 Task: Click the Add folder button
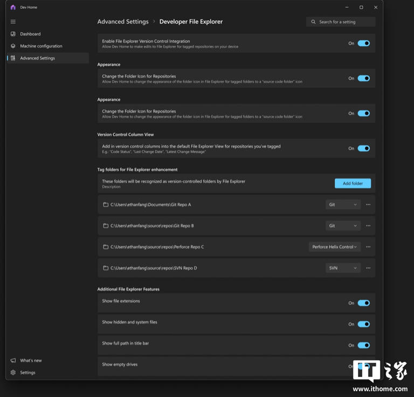(x=353, y=183)
